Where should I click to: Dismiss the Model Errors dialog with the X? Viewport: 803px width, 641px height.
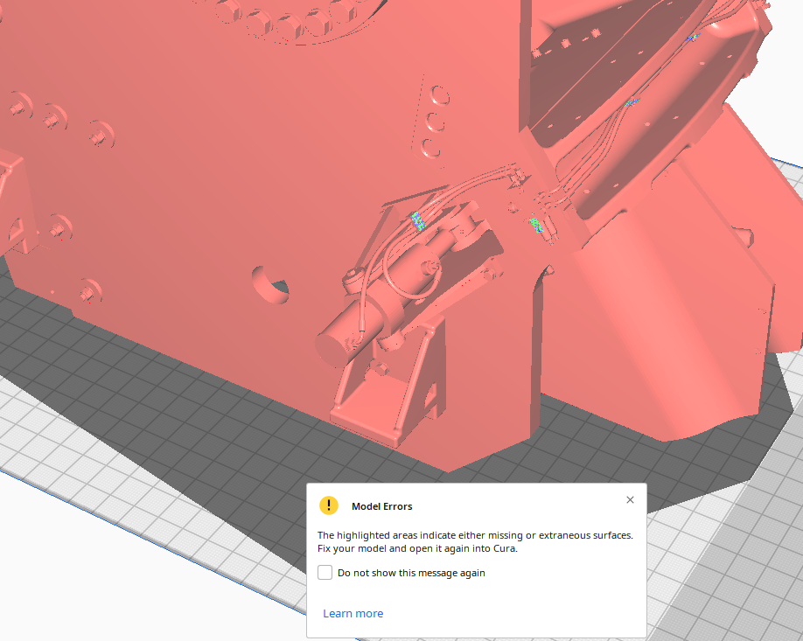tap(630, 499)
